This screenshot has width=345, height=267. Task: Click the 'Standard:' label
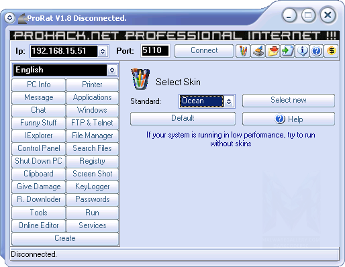tap(146, 101)
